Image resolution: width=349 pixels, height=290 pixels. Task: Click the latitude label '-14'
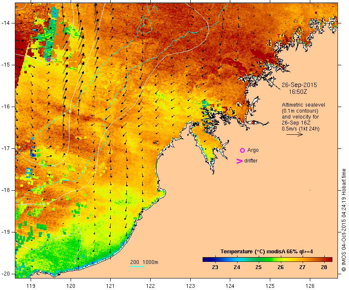coord(5,23)
